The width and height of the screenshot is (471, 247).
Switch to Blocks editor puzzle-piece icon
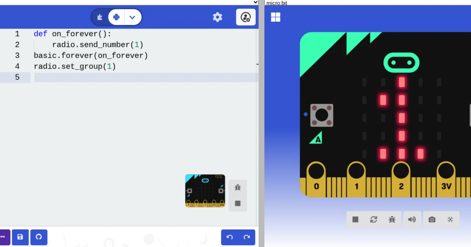click(100, 17)
